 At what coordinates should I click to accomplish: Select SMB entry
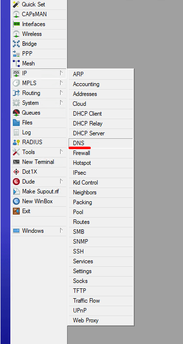[101, 232]
